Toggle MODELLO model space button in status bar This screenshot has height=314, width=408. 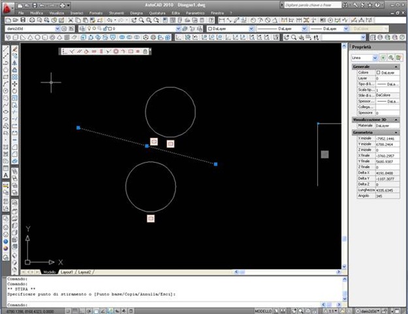pos(263,311)
